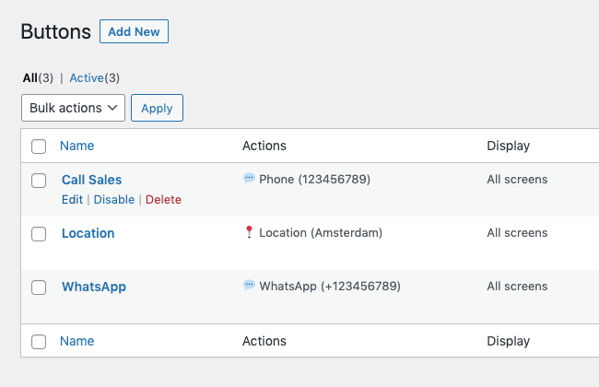Image resolution: width=599 pixels, height=387 pixels.
Task: Open the Bulk actions dropdown
Action: pyautogui.click(x=73, y=108)
